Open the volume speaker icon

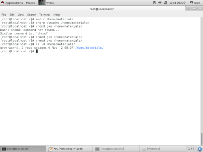click(160, 2)
